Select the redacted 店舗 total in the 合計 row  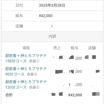[96, 94]
